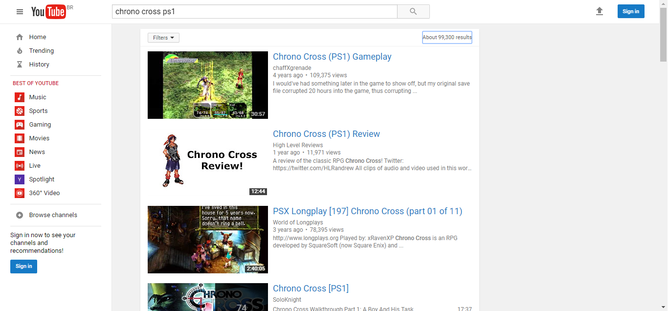This screenshot has width=668, height=311.
Task: Open Trending via the flame icon
Action: [20, 51]
